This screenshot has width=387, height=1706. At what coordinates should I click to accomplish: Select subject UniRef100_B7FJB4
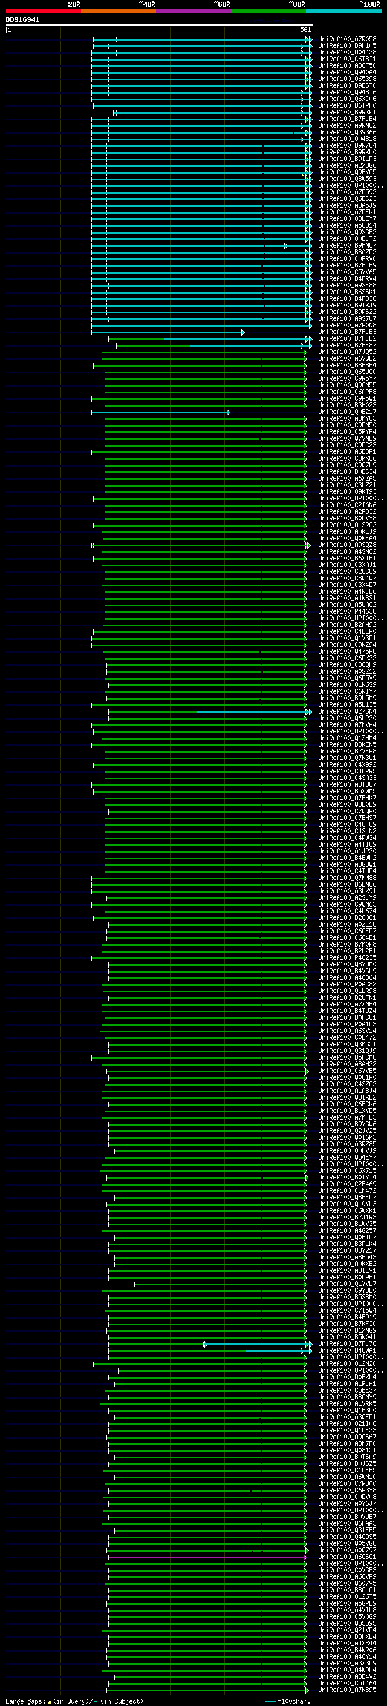tap(347, 119)
